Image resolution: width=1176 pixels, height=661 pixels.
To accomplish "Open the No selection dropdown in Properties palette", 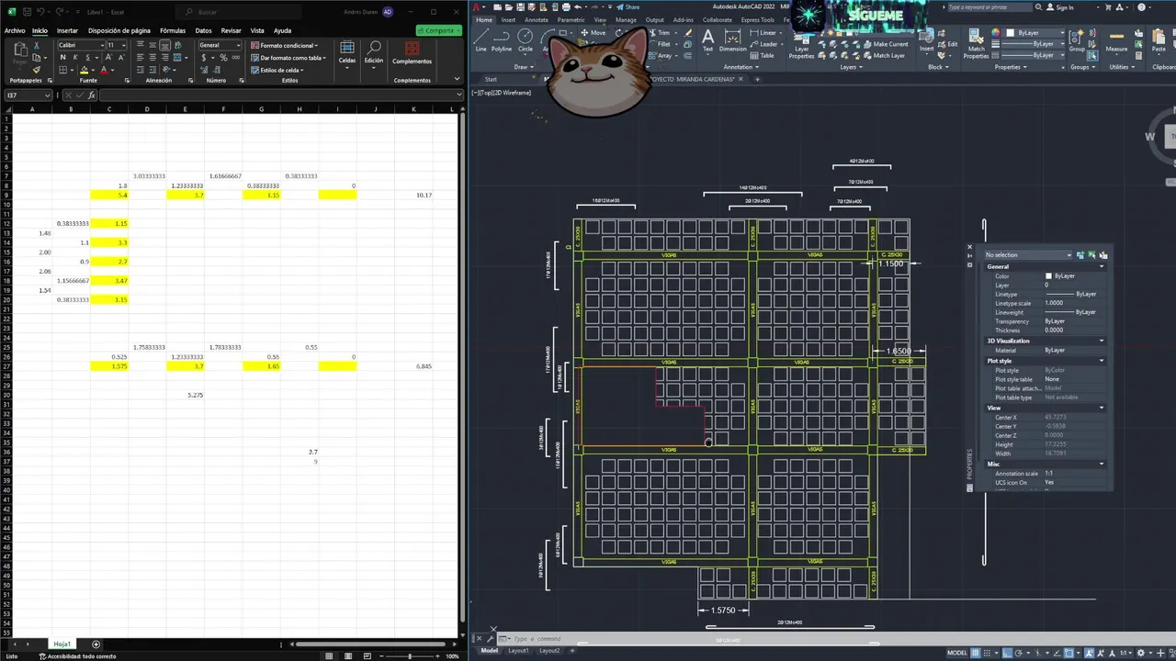I will (1028, 254).
